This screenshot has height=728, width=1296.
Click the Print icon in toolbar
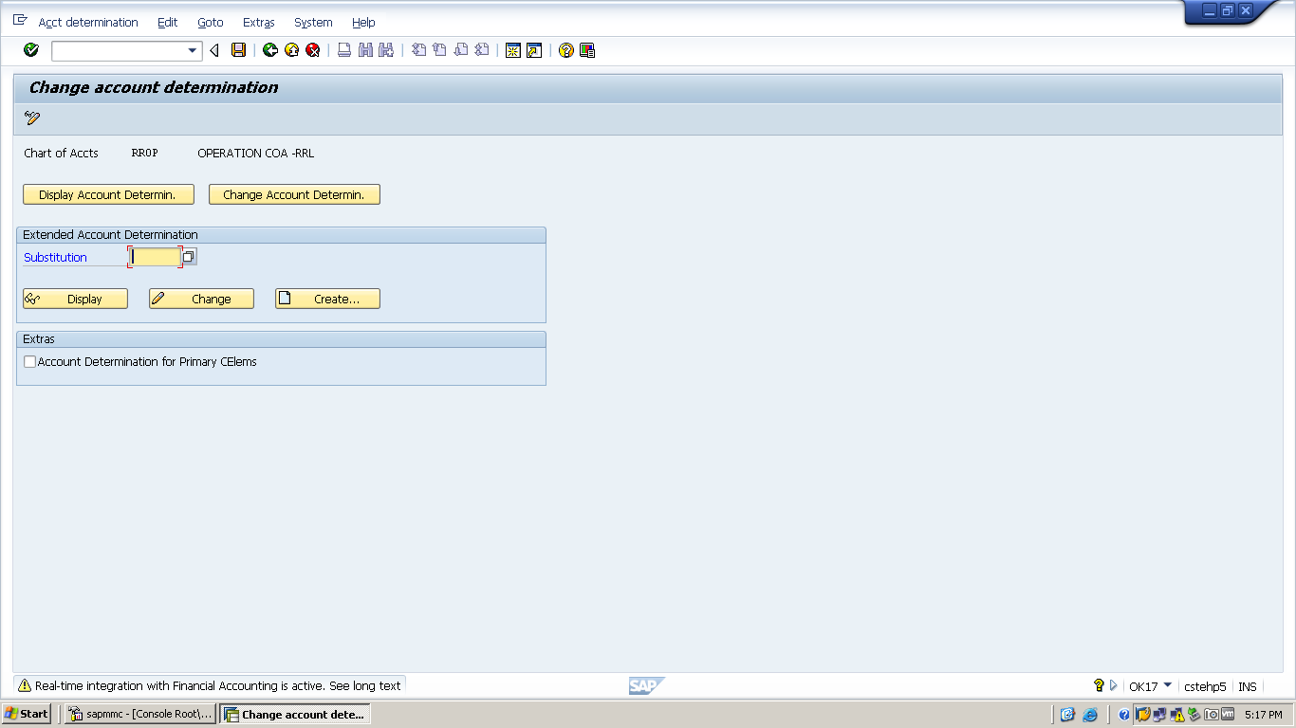(x=344, y=50)
